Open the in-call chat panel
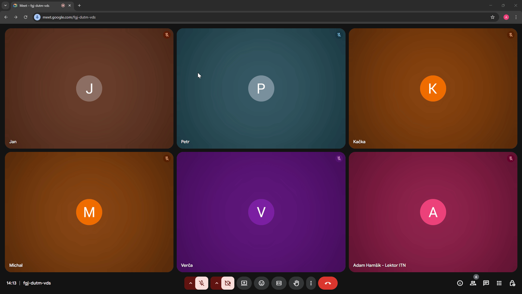This screenshot has width=522, height=294. pos(486,283)
